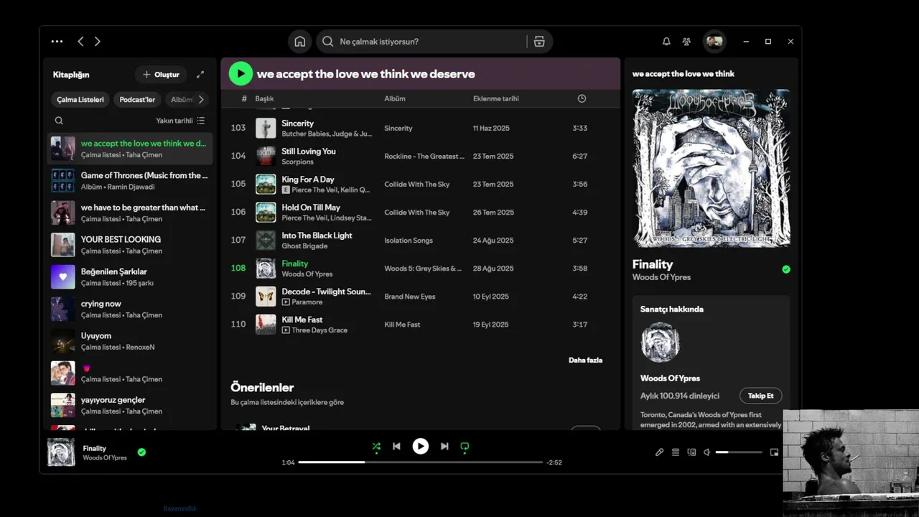Go back with the left arrow

80,42
